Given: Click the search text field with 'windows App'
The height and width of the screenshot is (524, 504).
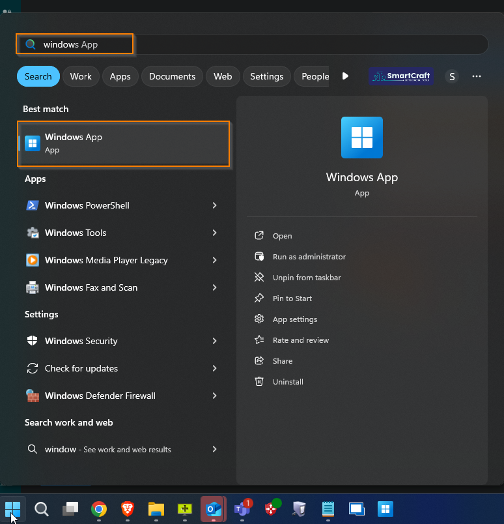Looking at the screenshot, I should 252,44.
